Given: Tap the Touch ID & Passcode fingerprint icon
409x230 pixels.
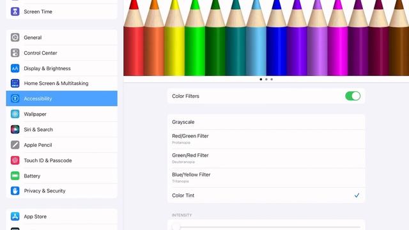Looking at the screenshot, I should point(15,160).
